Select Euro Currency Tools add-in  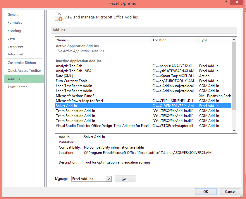pyautogui.click(x=143, y=81)
